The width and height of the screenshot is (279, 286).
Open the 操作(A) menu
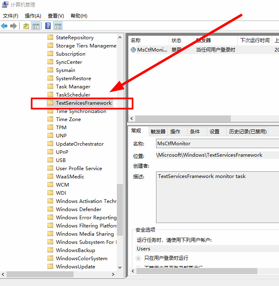tap(33, 16)
